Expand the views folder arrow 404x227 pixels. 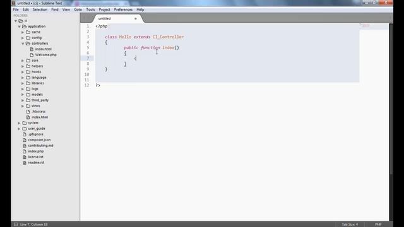tap(23, 106)
